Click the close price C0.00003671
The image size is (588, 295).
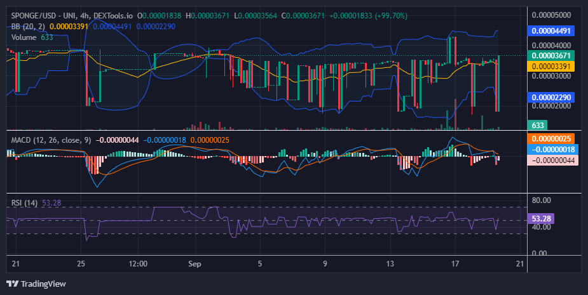point(303,16)
